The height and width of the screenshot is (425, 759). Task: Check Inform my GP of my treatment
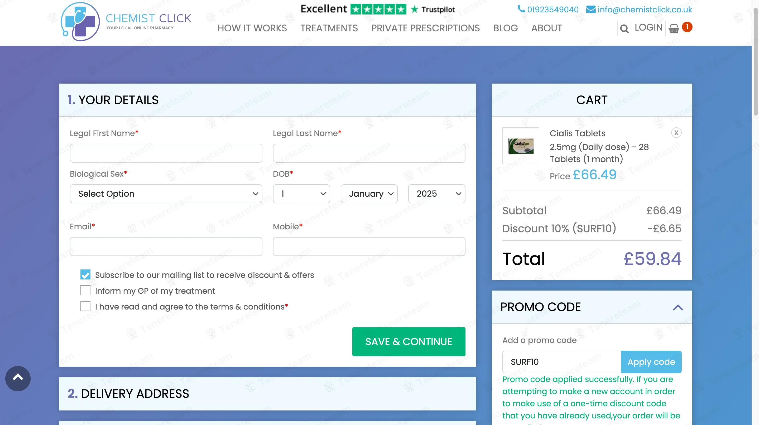coord(85,290)
